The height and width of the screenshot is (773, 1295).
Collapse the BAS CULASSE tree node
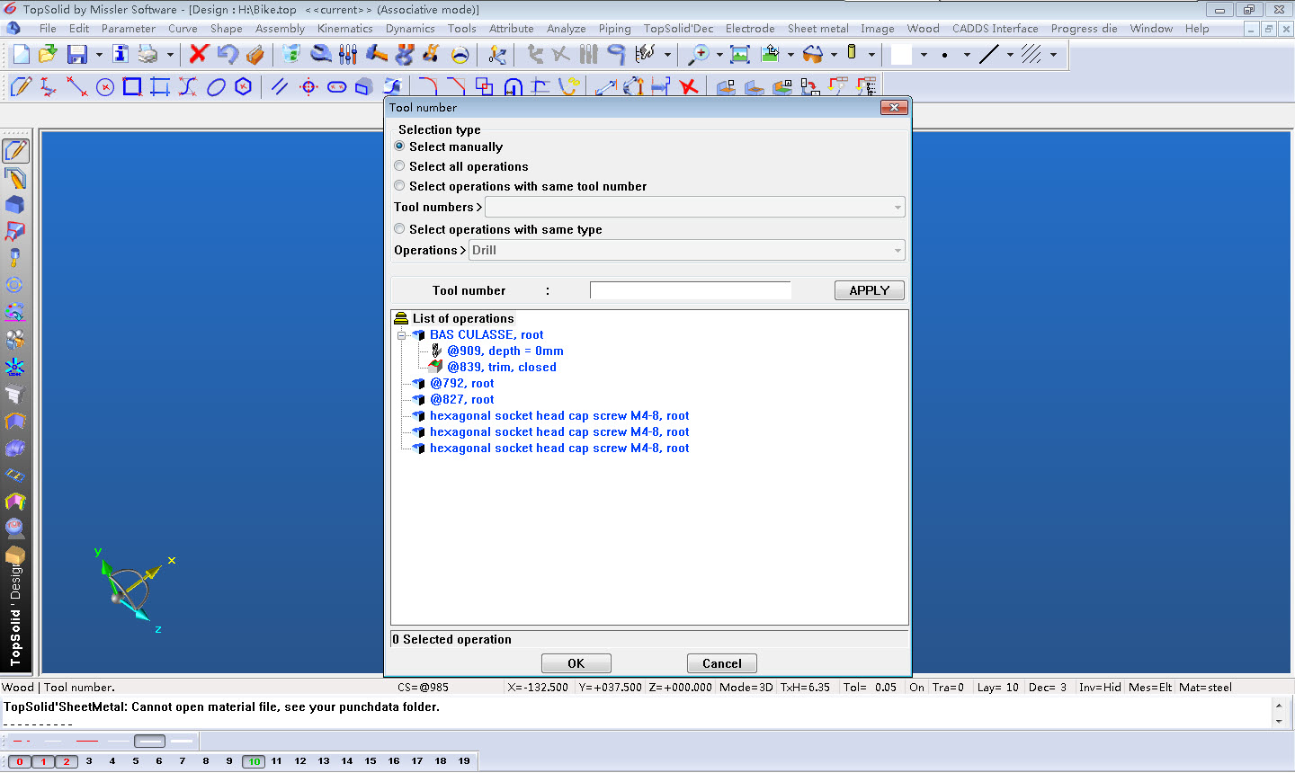402,335
